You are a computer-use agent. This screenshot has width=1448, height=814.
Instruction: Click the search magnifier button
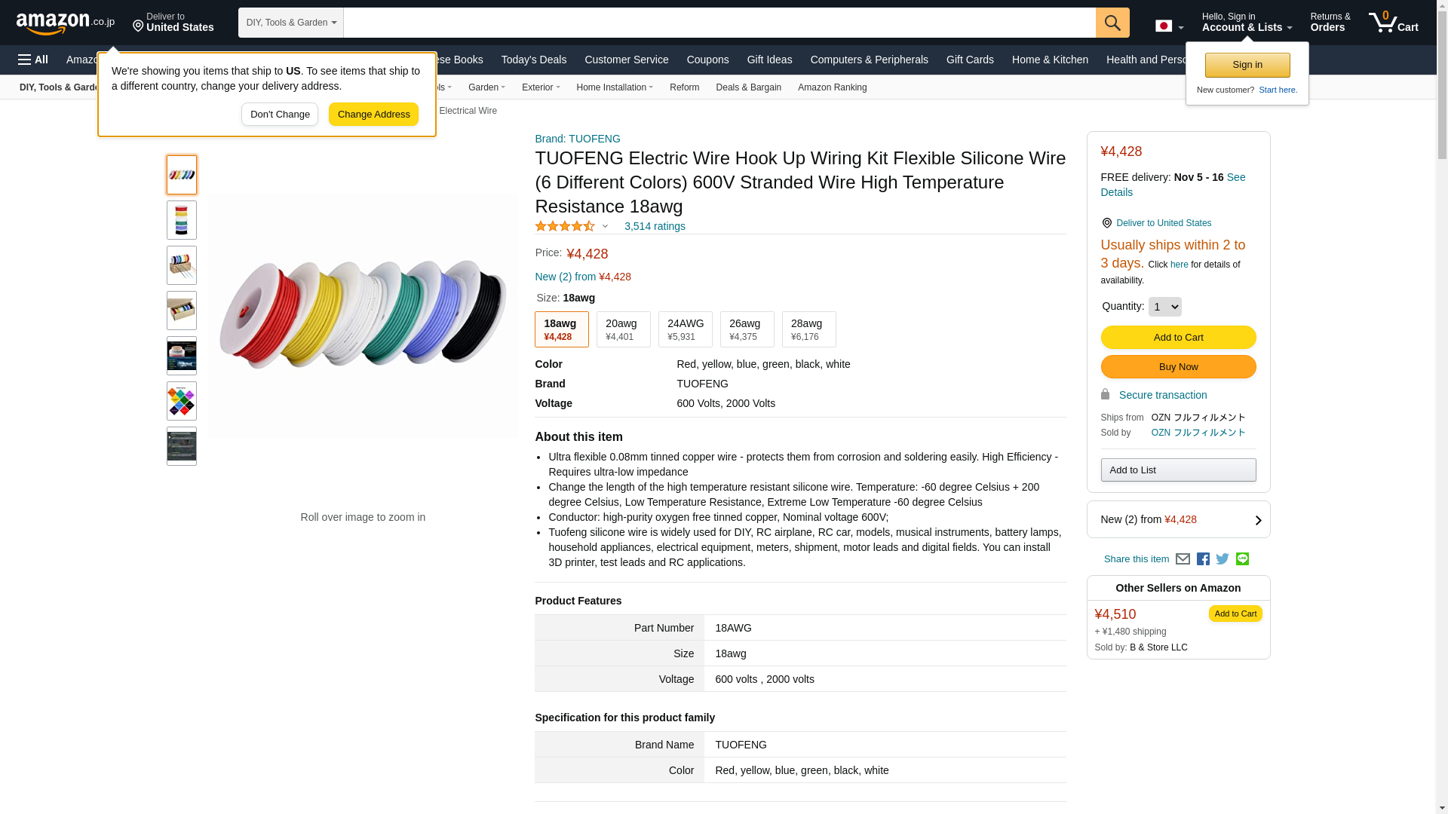pos(1112,23)
